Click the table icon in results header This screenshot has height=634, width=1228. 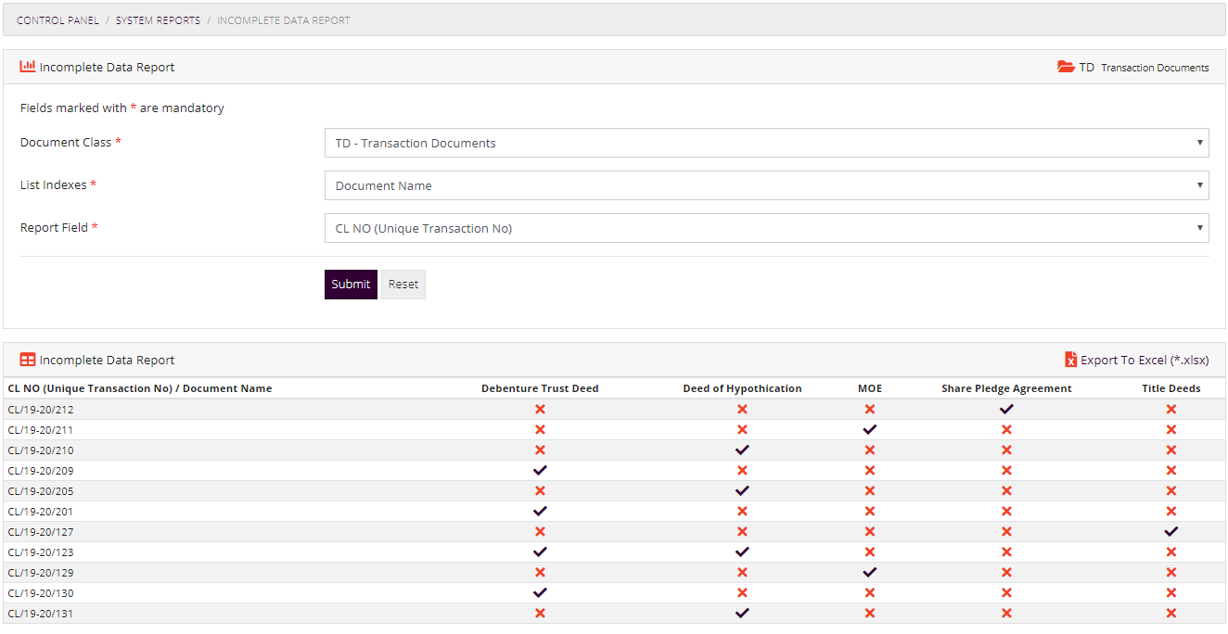[x=28, y=360]
